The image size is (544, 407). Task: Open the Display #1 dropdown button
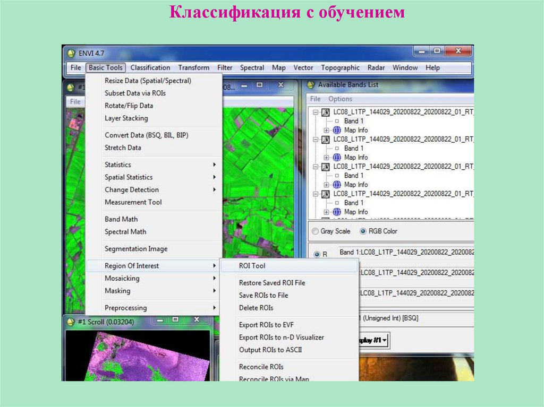374,341
